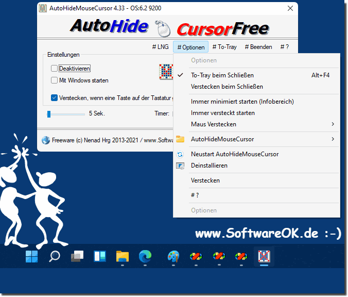Select the # ? entry in dropdown menu
Image resolution: width=348 pixels, height=297 pixels.
(256, 195)
